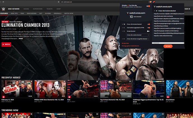Switch to the NXT tab
Screen dimensions: 193x118
[x=41, y=13]
